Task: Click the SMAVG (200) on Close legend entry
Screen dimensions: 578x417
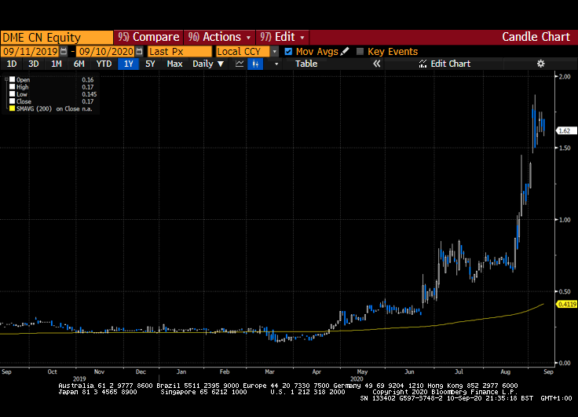Action: pyautogui.click(x=54, y=109)
